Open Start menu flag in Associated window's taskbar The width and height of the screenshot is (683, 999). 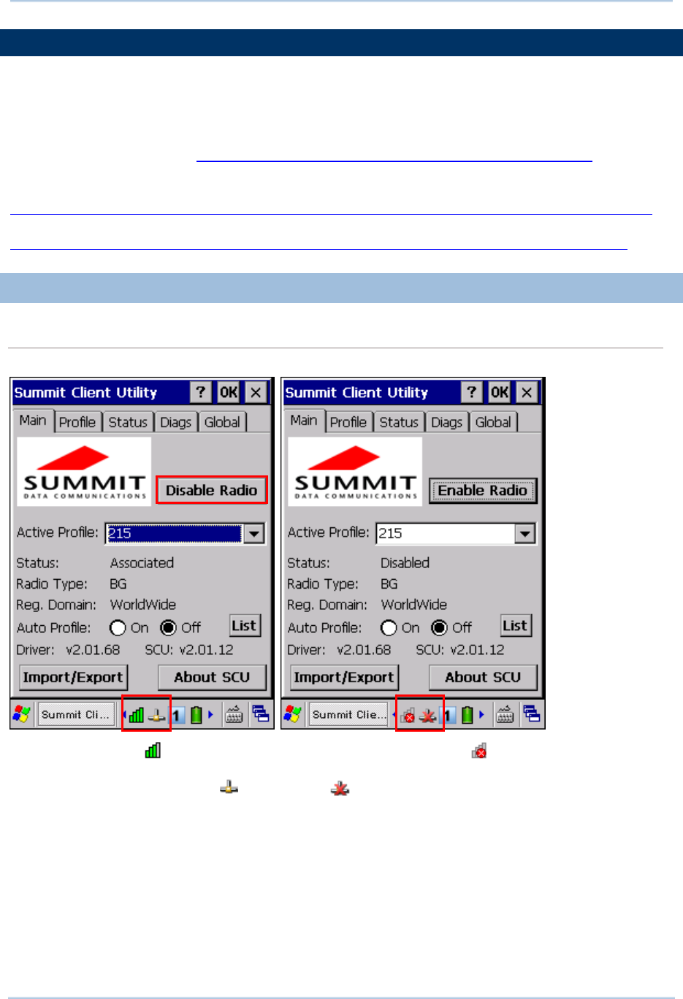[x=22, y=714]
